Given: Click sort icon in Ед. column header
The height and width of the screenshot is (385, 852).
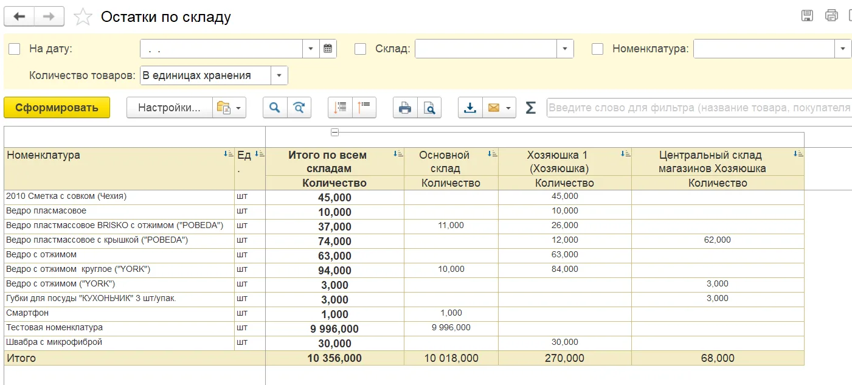Looking at the screenshot, I should point(258,154).
